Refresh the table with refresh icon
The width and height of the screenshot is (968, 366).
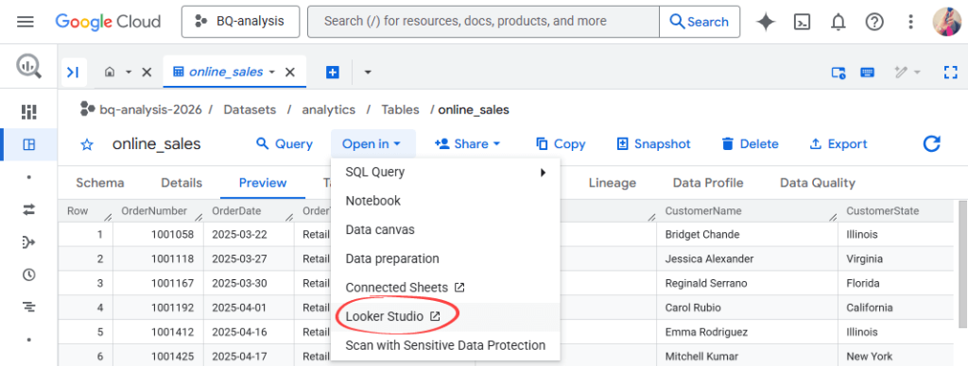(931, 144)
